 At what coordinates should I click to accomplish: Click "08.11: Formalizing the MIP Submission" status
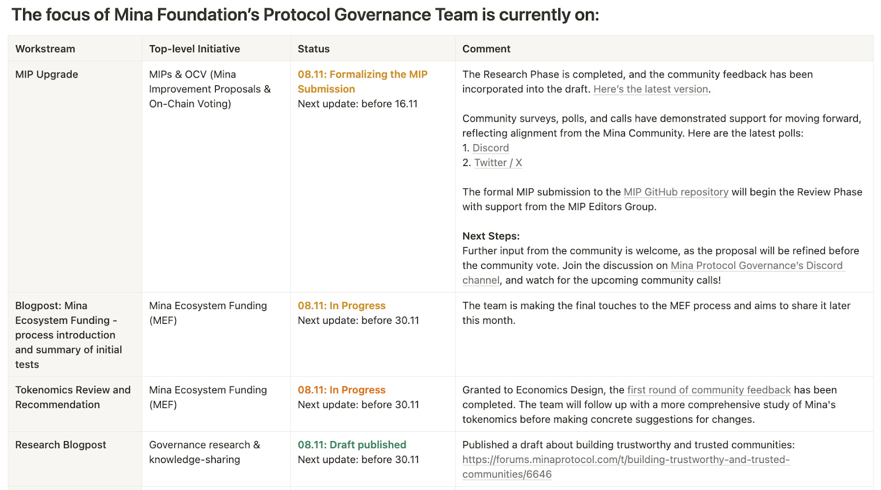[x=362, y=81]
